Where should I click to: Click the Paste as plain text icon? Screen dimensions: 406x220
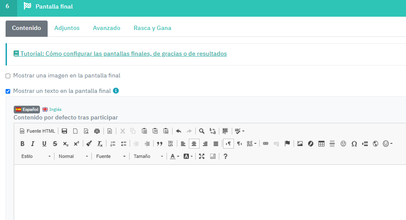point(155,131)
